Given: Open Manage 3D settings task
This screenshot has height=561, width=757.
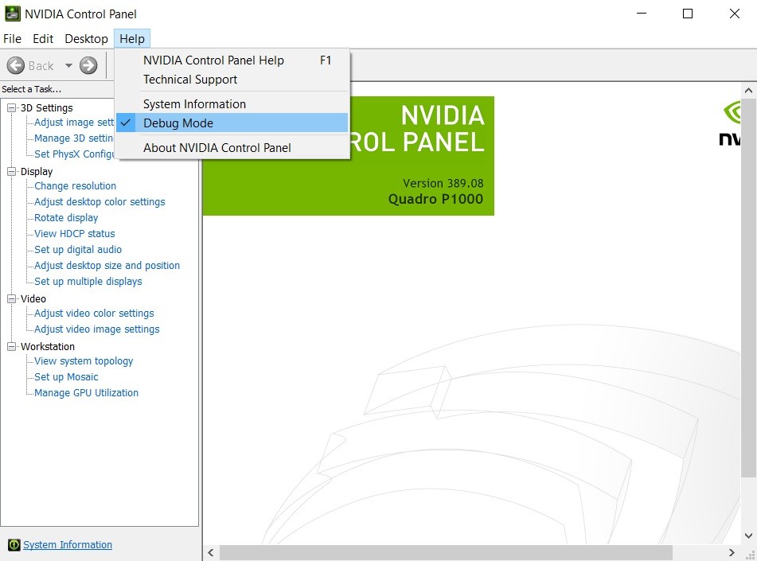Looking at the screenshot, I should click(x=74, y=138).
